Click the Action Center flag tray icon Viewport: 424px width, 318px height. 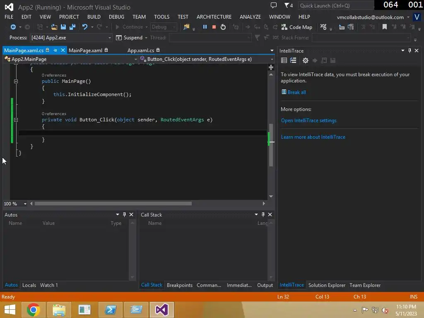pyautogui.click(x=365, y=310)
